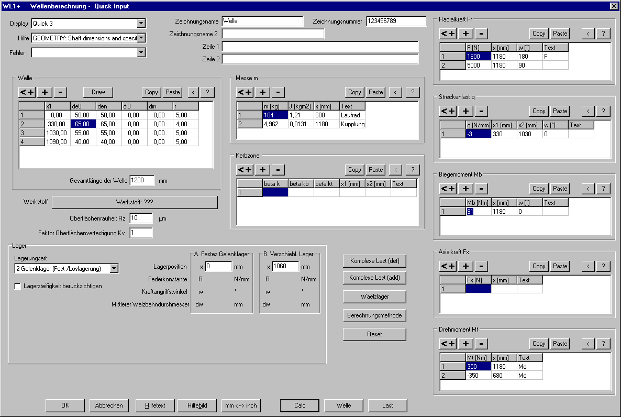Viewport: 621px width, 417px height.
Task: Toggle units with mm <--> inch button
Action: tap(240, 405)
